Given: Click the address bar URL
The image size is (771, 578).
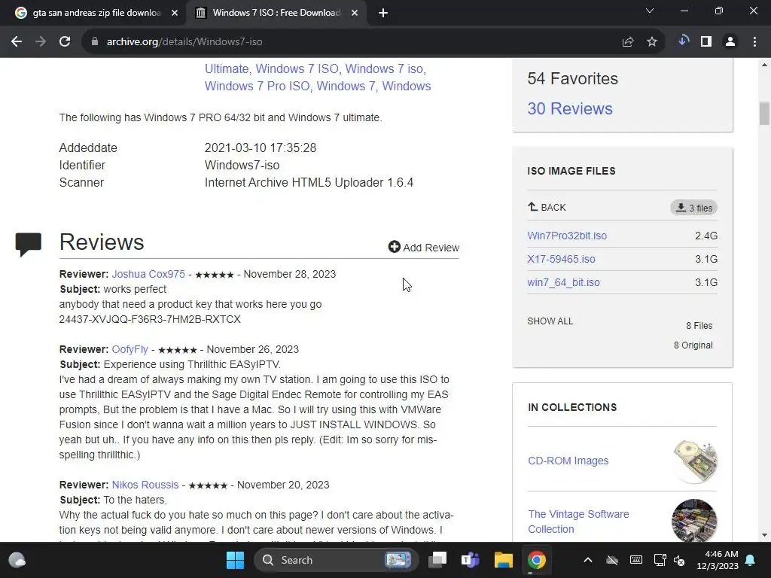Looking at the screenshot, I should click(x=184, y=42).
